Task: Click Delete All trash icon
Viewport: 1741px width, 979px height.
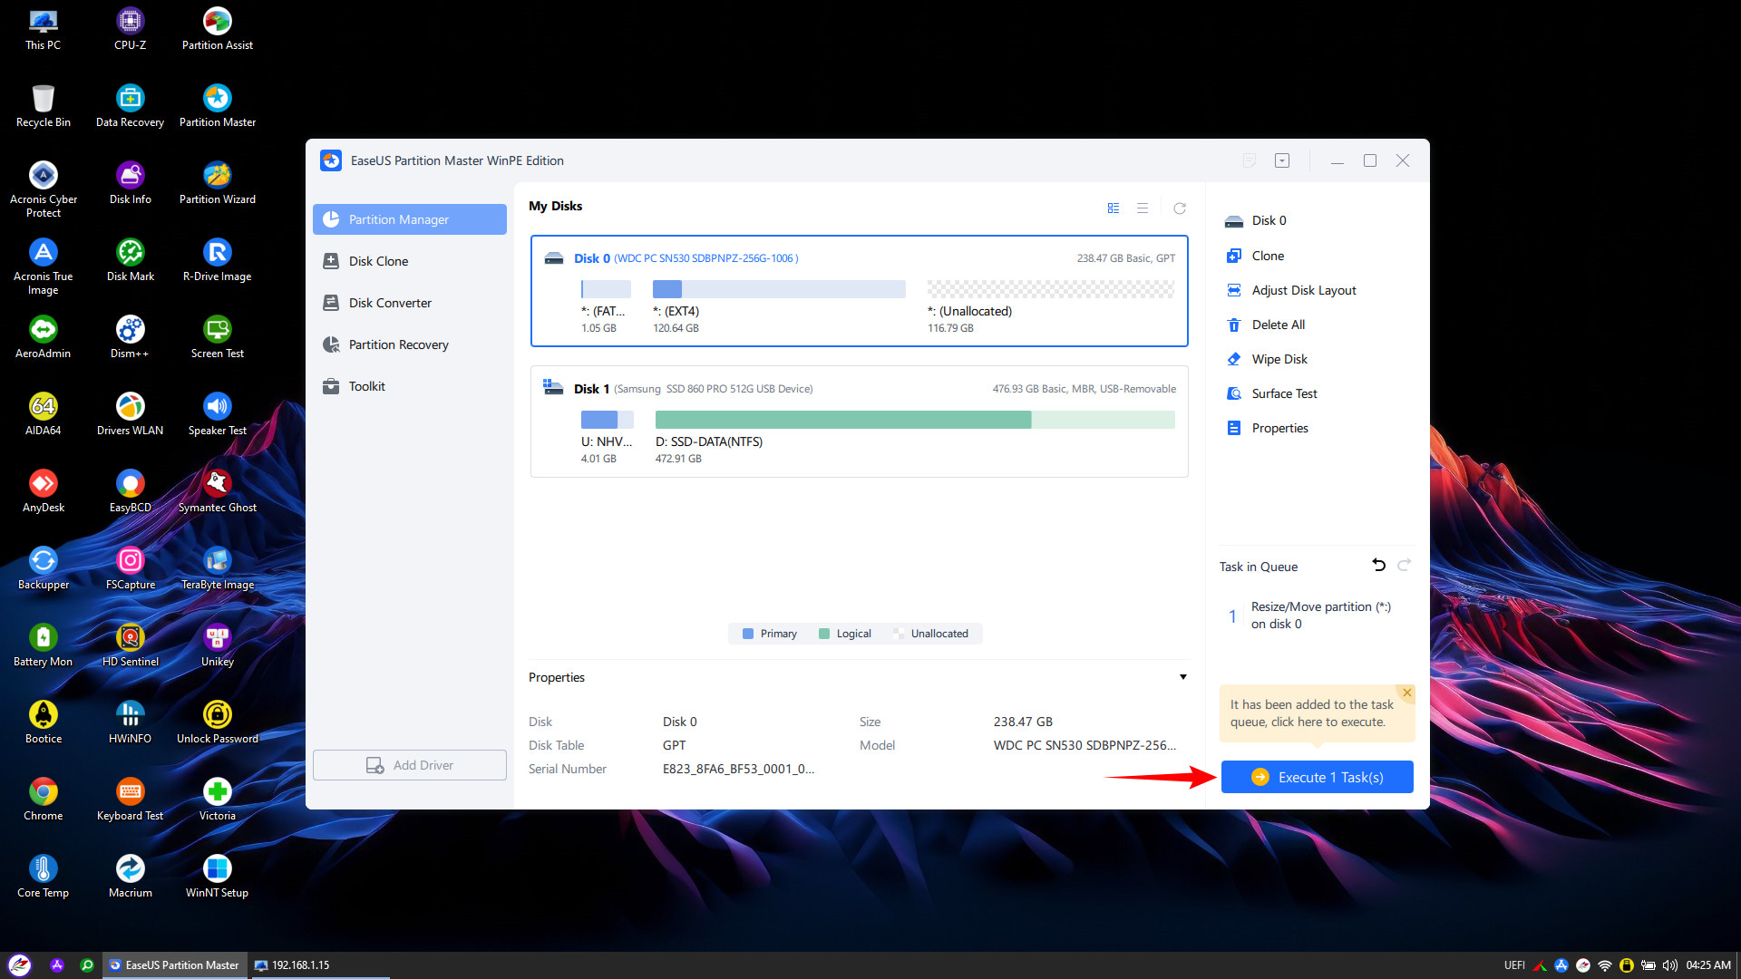Action: [x=1233, y=325]
